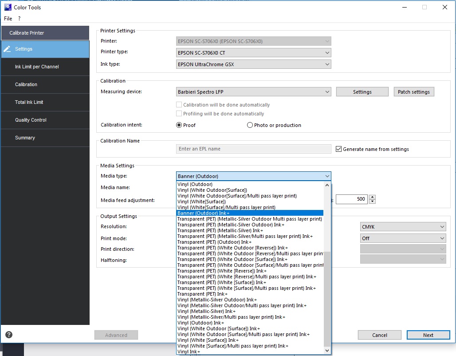The image size is (456, 356).
Task: Expand the Printer type dropdown
Action: click(x=253, y=53)
